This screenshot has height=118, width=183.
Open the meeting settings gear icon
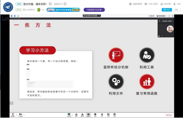pyautogui.click(x=115, y=115)
